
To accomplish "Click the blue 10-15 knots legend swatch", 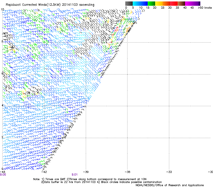I will [x=144, y=3].
